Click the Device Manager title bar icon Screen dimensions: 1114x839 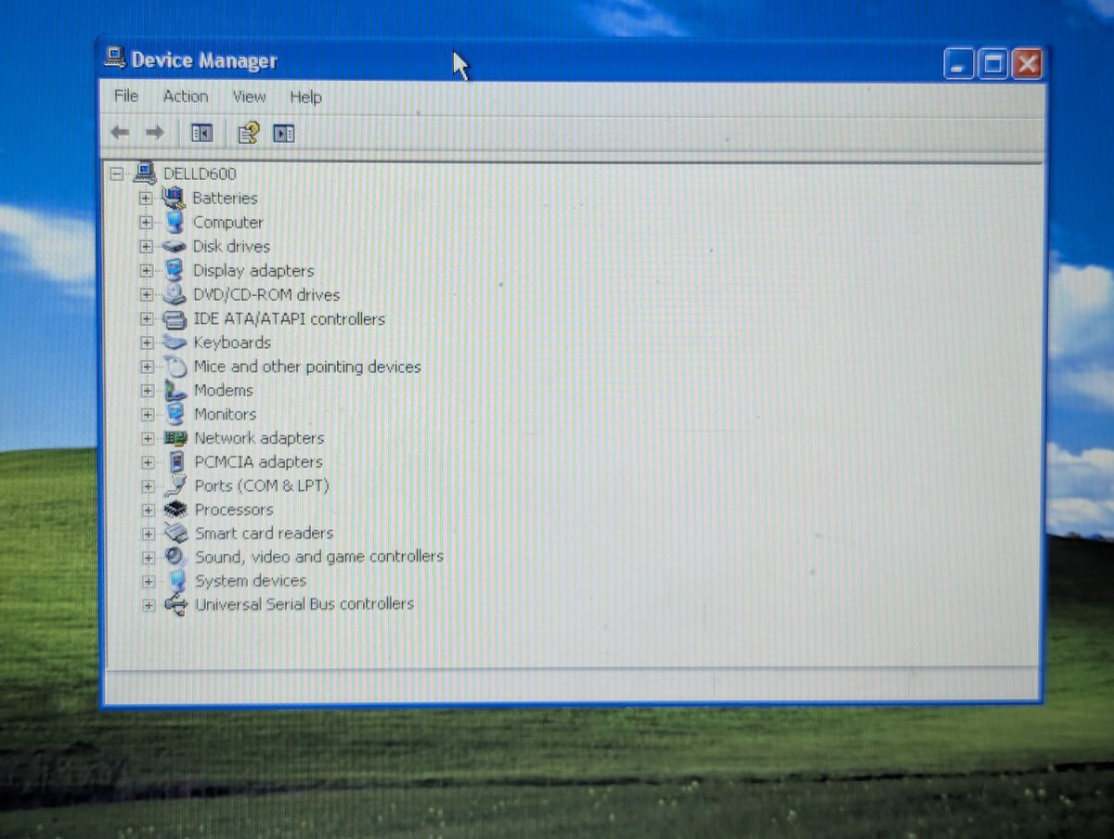(115, 59)
